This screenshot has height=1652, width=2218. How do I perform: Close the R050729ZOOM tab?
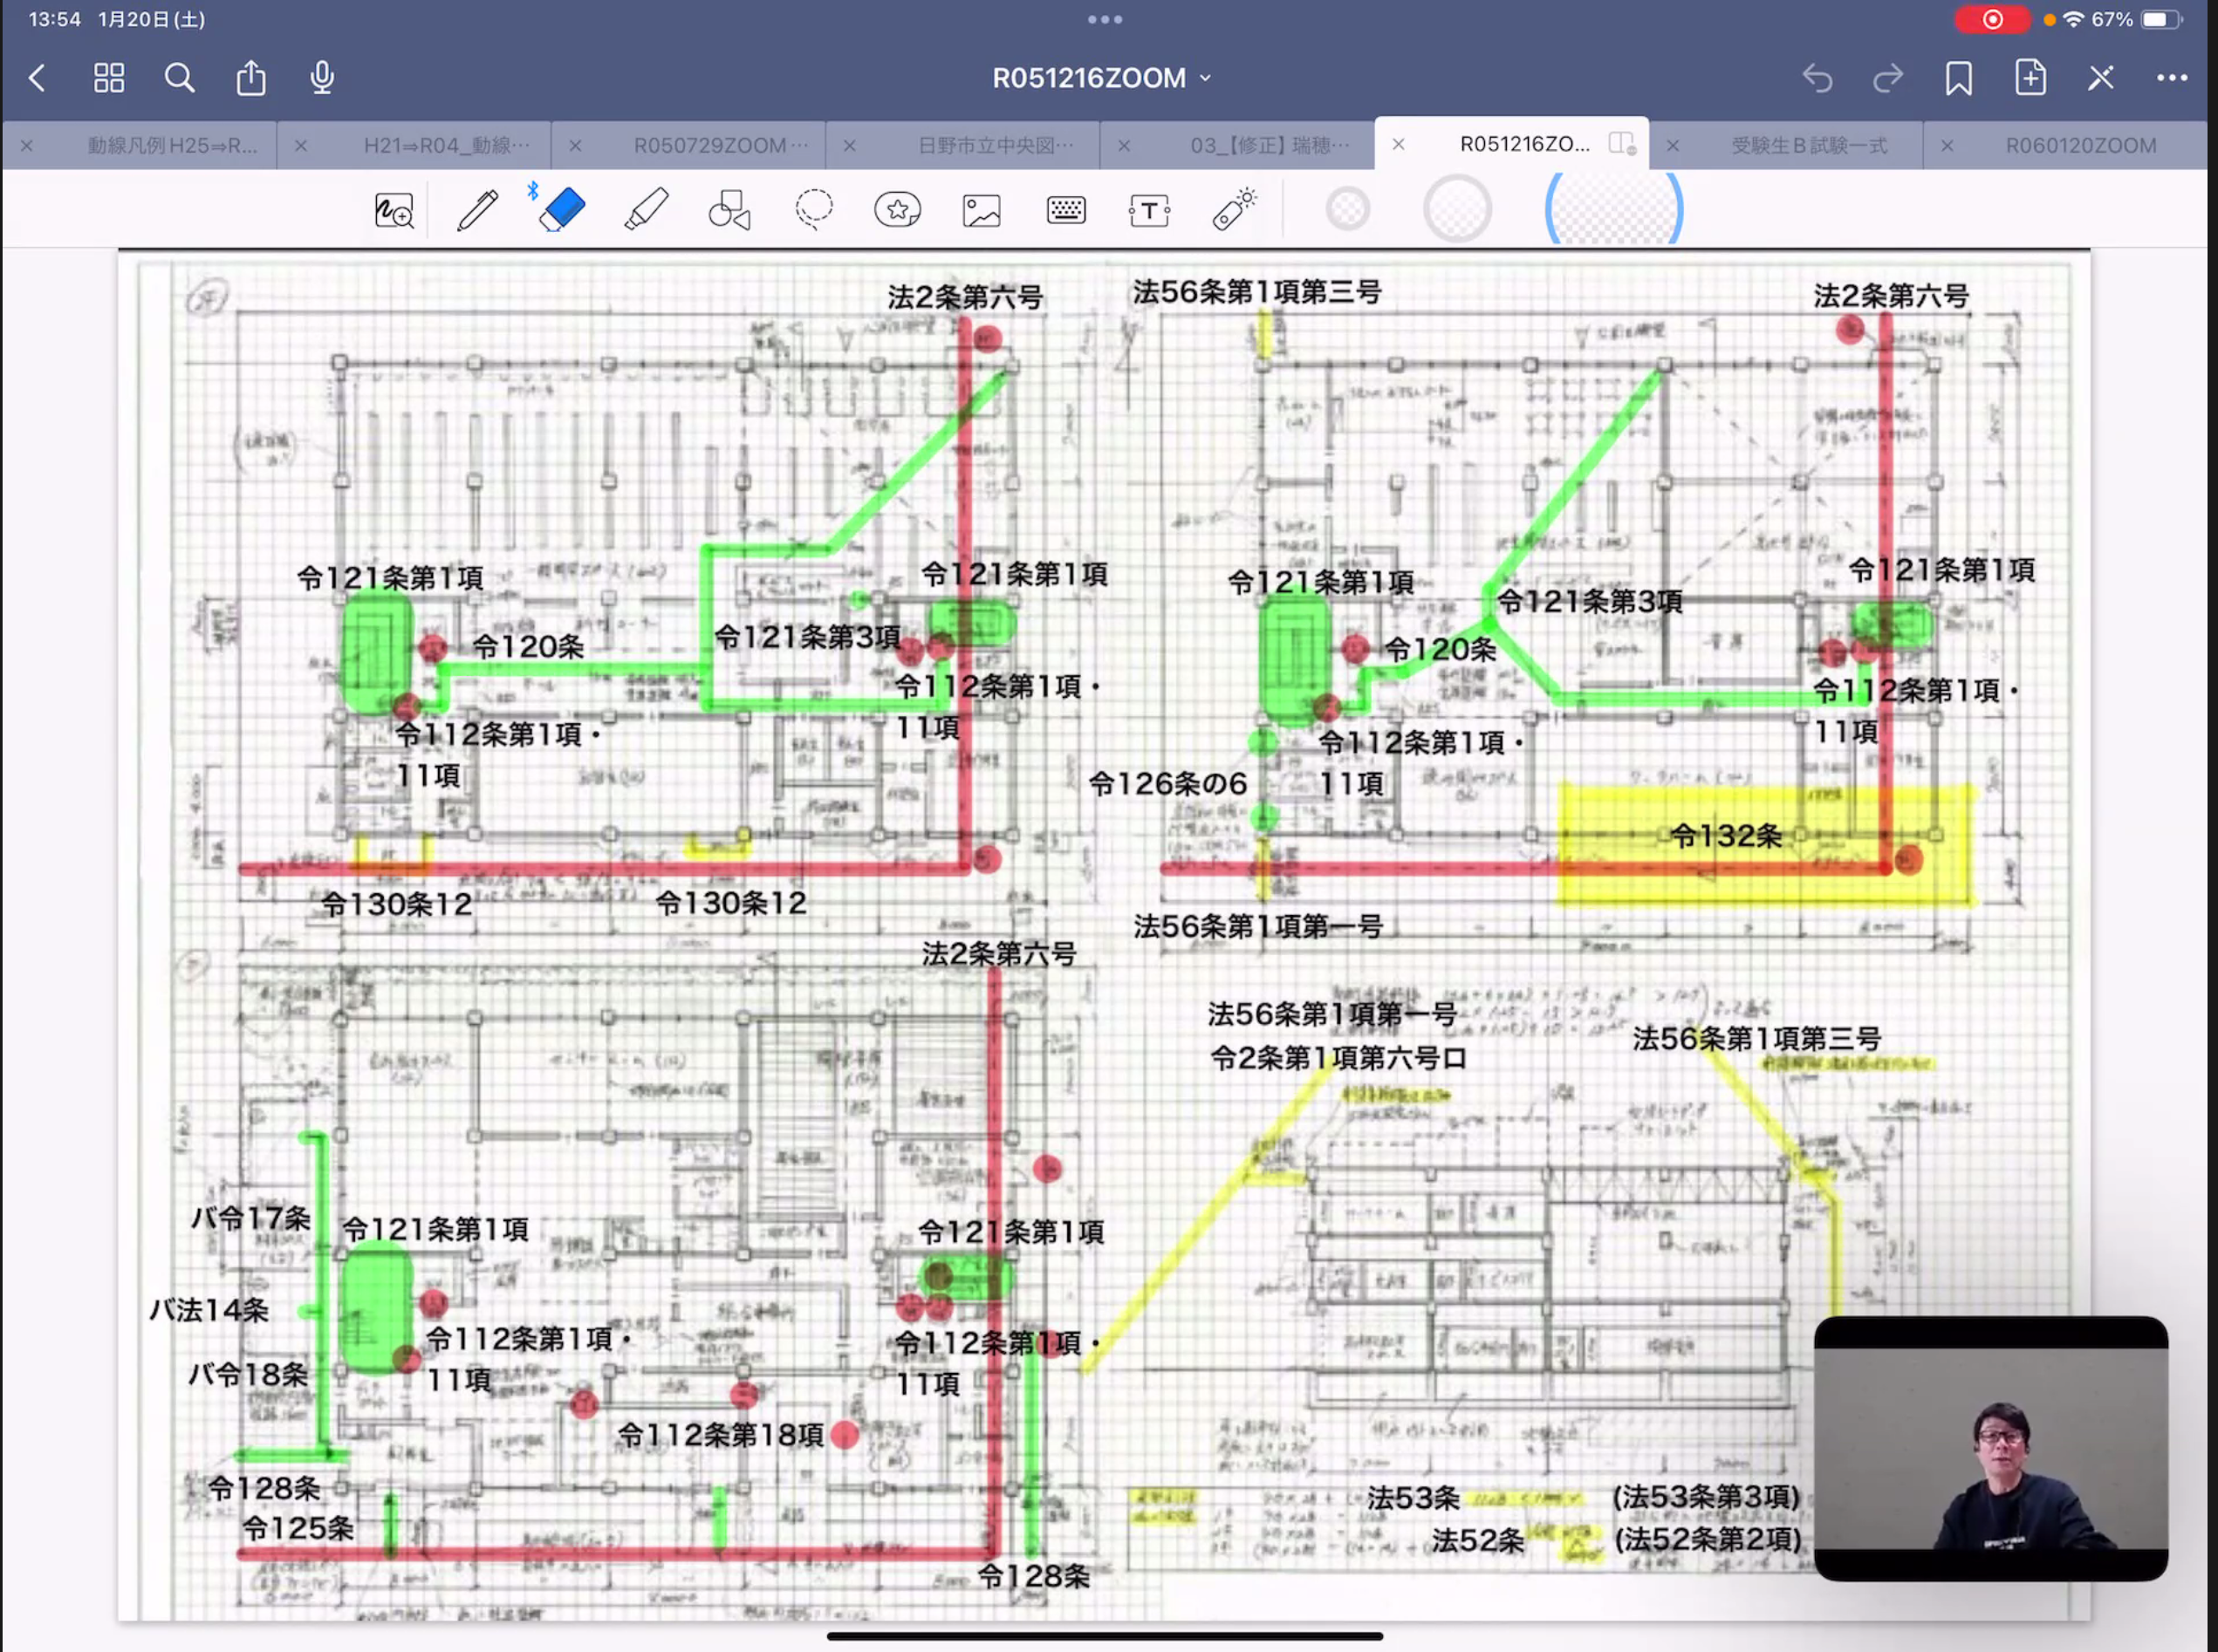(x=575, y=146)
